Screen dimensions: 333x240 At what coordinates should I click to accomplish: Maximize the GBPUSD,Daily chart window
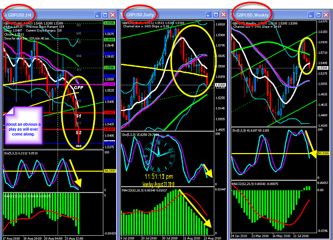216,15
